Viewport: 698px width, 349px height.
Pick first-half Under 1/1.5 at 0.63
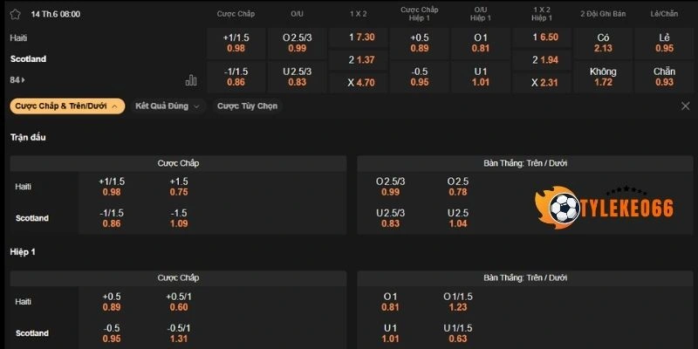pyautogui.click(x=457, y=333)
